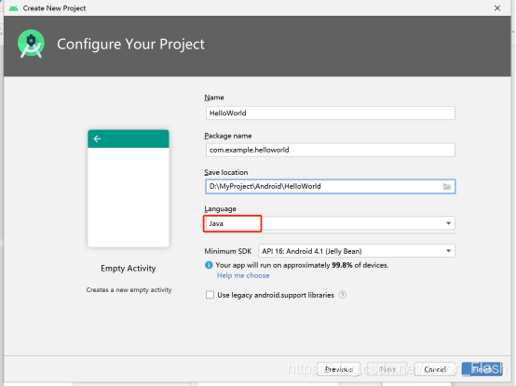The image size is (516, 386).
Task: Click the disabled Next button
Action: pyautogui.click(x=387, y=369)
